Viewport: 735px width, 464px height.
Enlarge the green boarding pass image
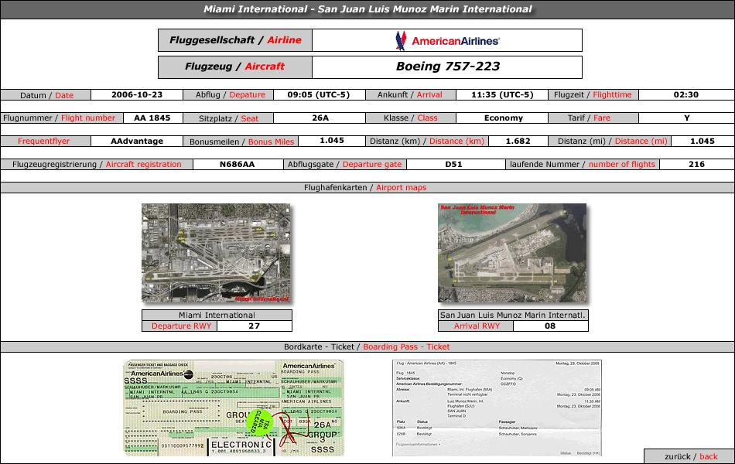coord(234,408)
